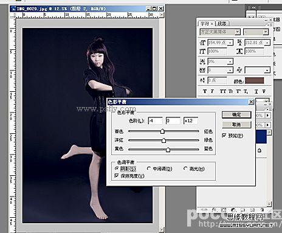Click the horizontal scale 100% field
This screenshot has width=282, height=233.
click(255, 51)
